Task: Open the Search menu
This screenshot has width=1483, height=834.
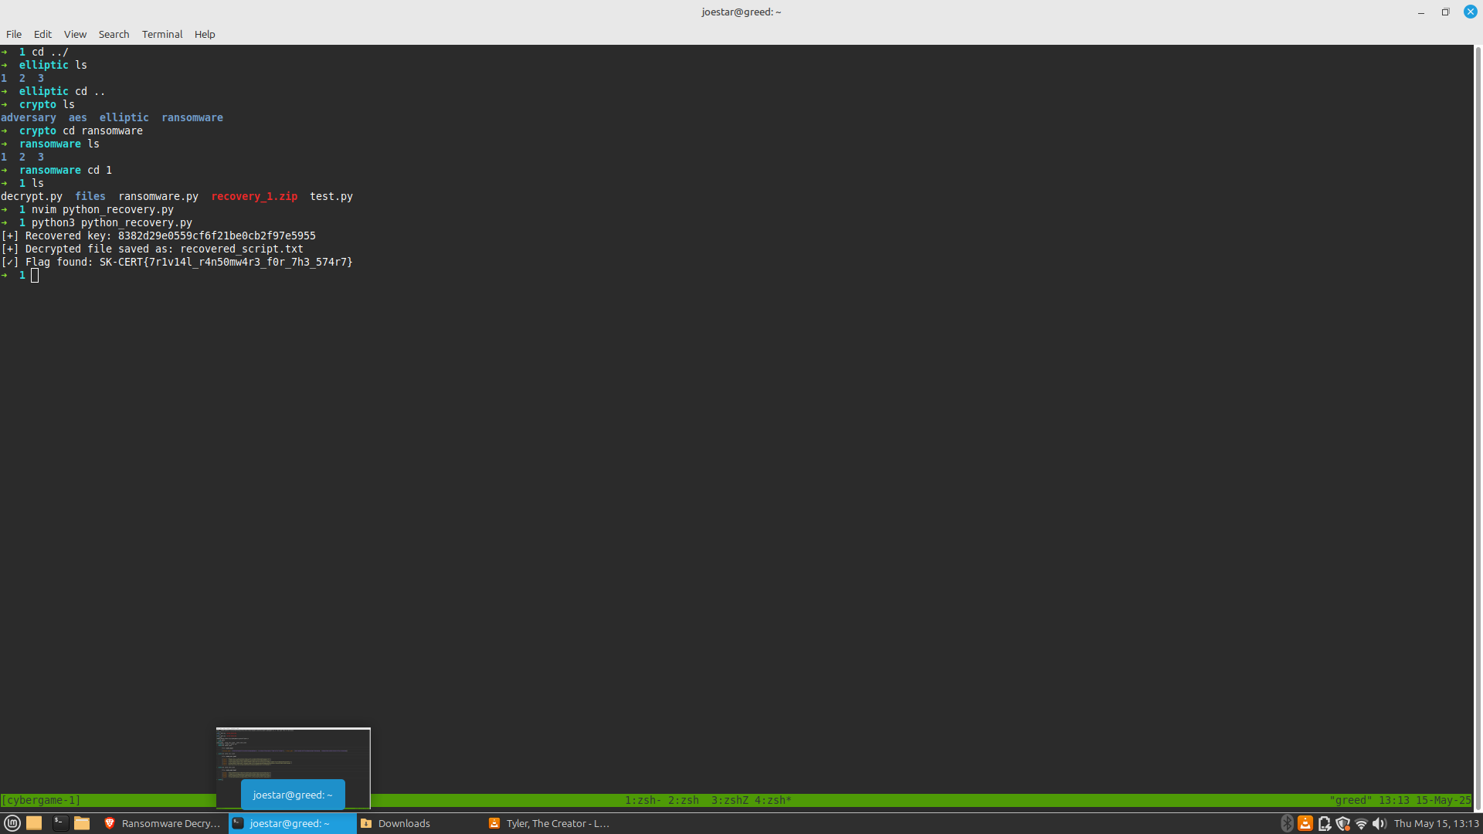Action: coord(114,34)
